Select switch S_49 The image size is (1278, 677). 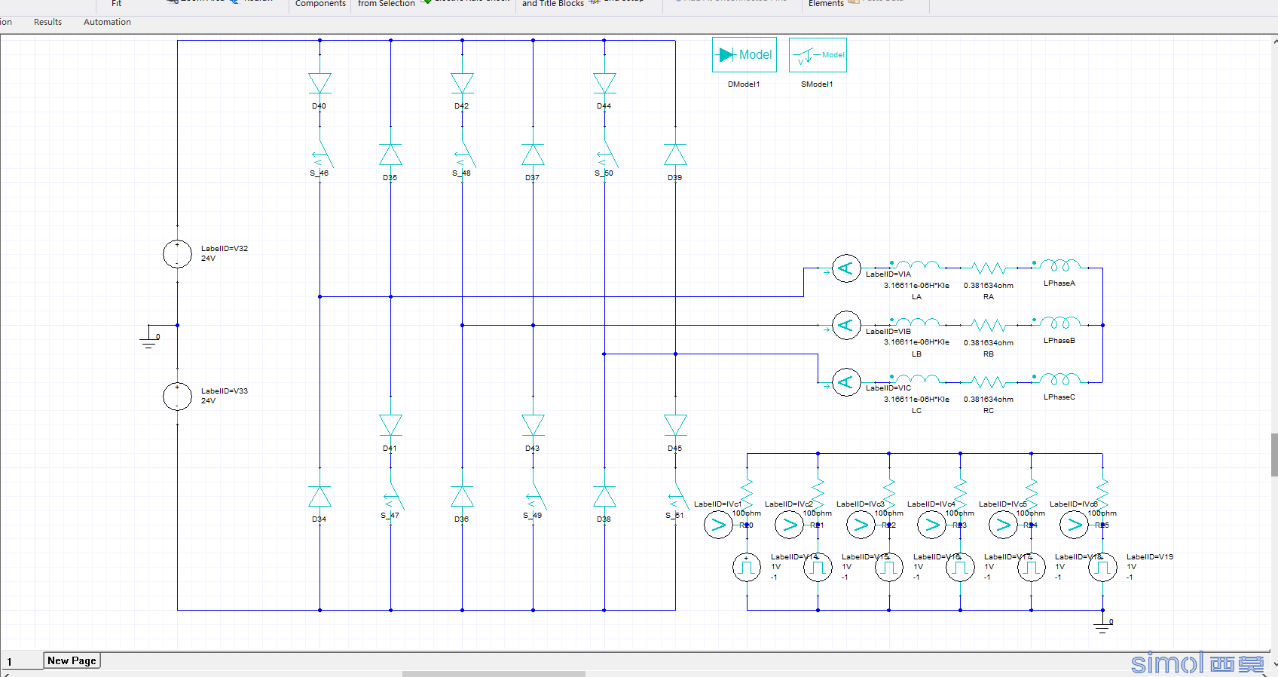535,496
